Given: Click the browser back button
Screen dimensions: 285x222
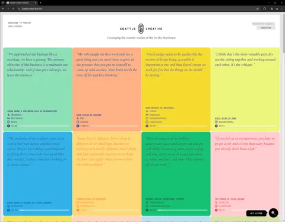Looking at the screenshot, I should [x=3, y=9].
